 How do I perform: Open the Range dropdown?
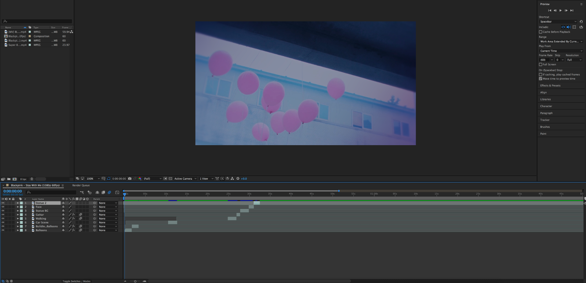point(561,41)
